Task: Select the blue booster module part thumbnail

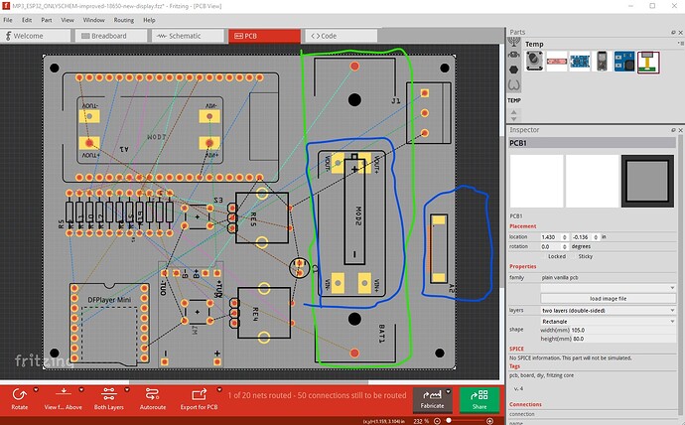Action: coord(624,62)
